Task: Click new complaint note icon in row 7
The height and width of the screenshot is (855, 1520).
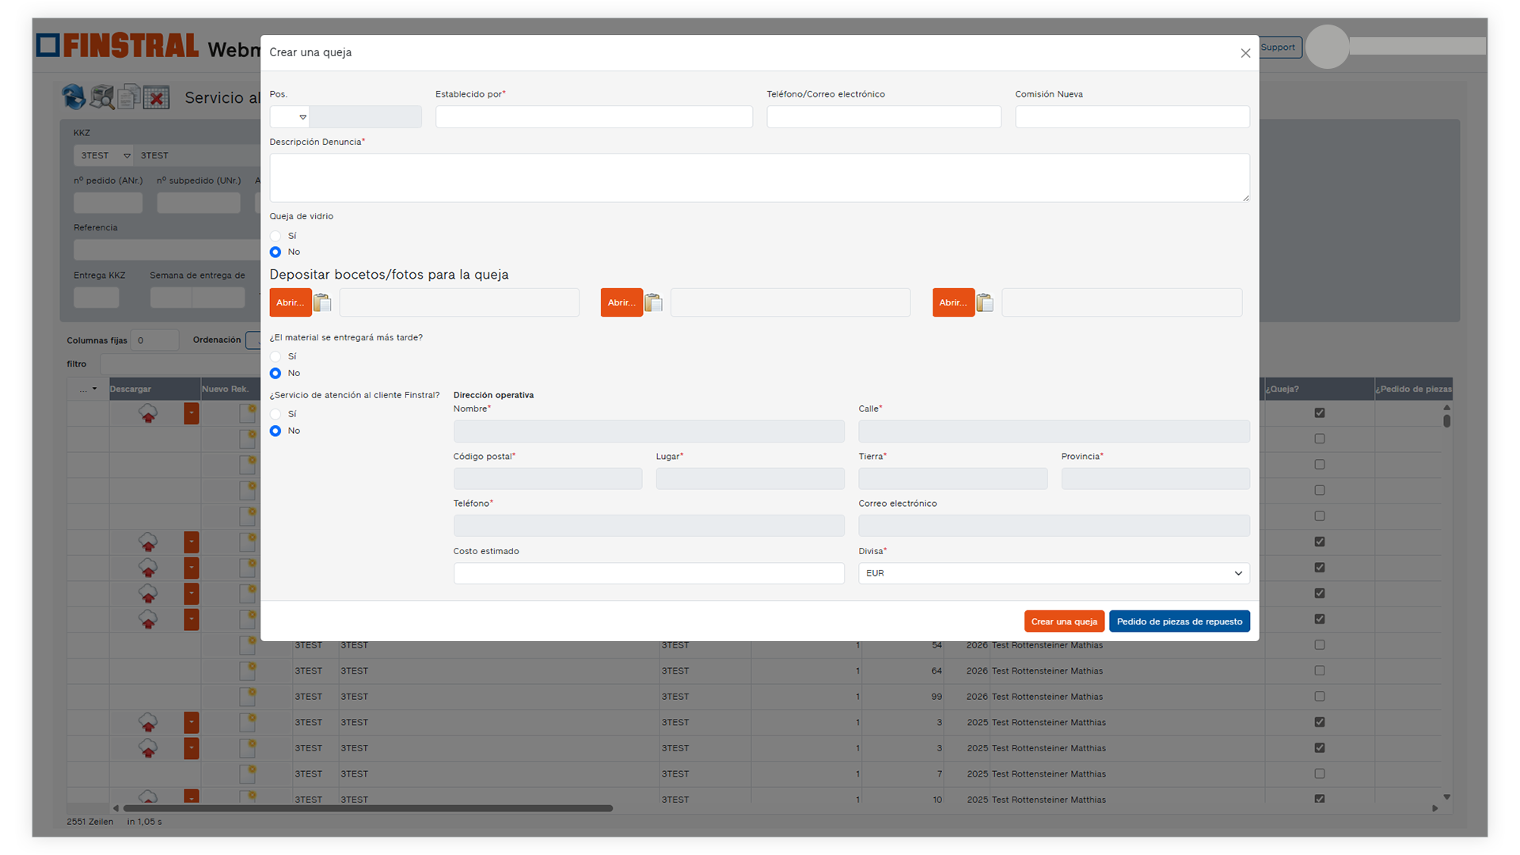Action: 248,773
